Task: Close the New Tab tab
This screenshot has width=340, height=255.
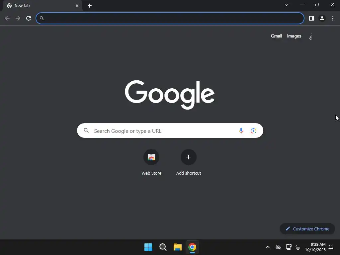Action: 77,6
